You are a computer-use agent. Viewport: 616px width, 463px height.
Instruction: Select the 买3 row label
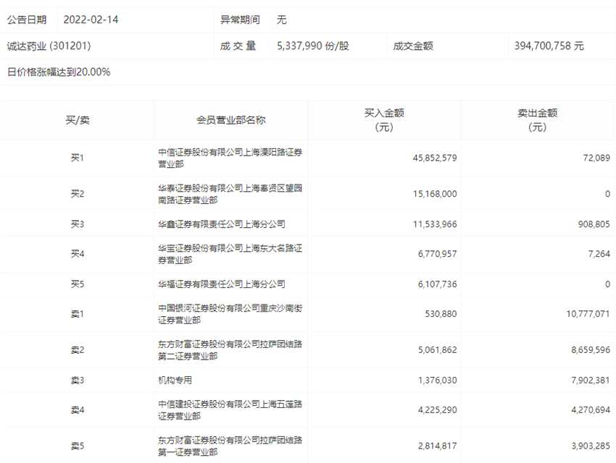point(78,224)
